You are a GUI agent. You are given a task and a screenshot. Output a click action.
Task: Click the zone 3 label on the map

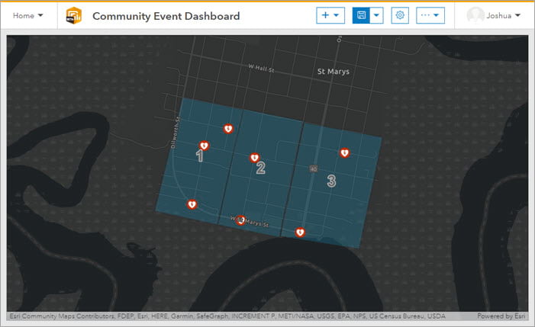coord(331,181)
